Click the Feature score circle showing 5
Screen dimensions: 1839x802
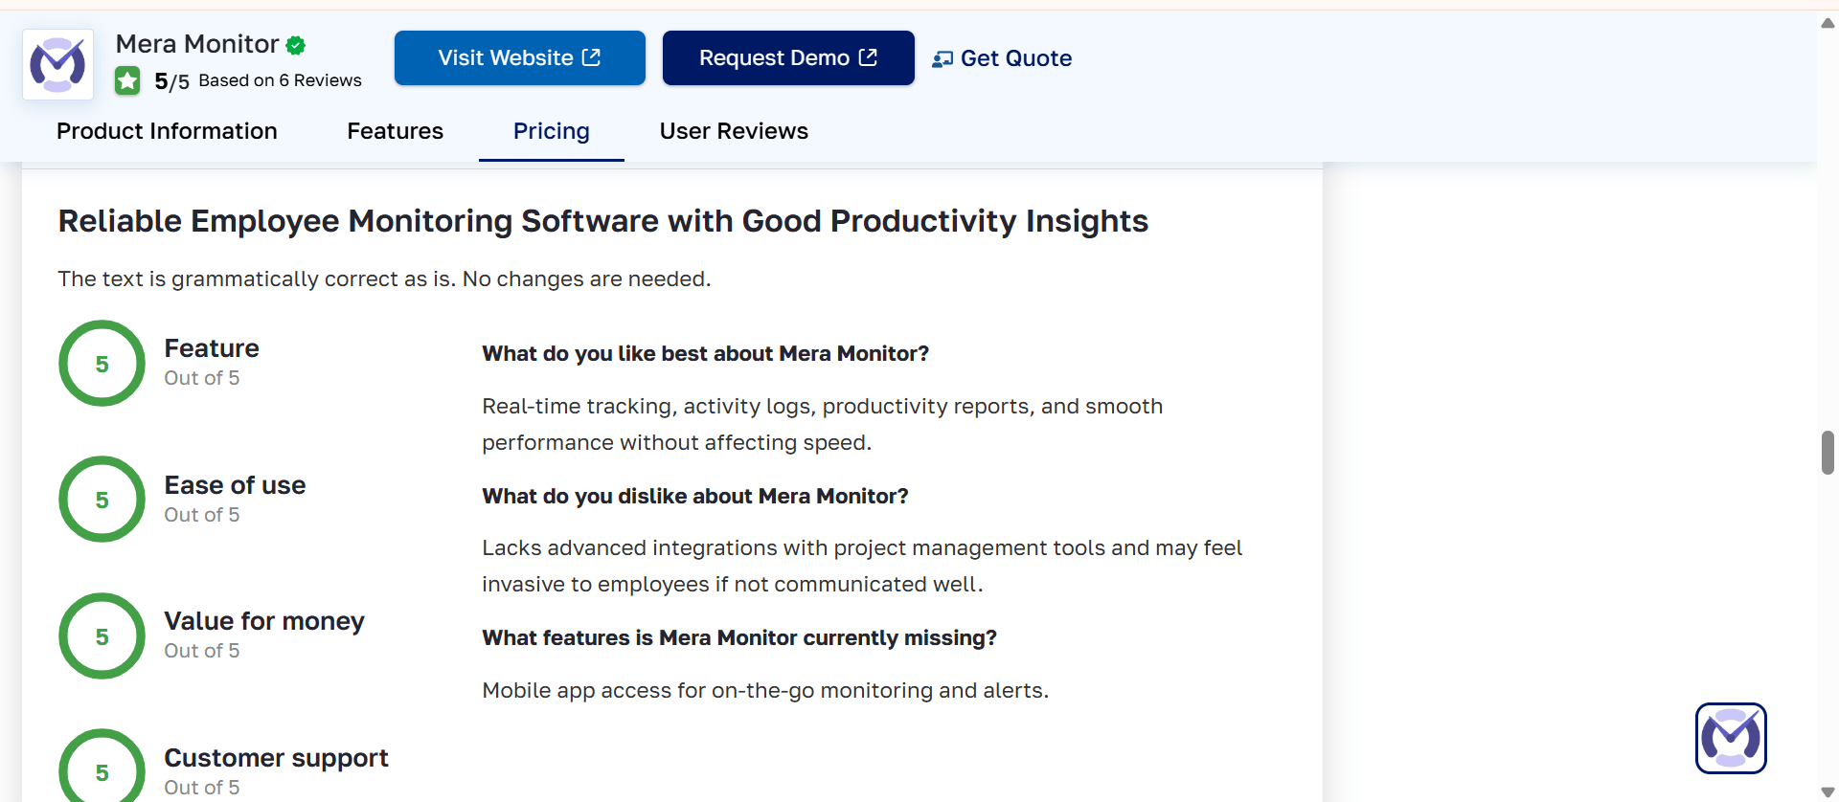tap(102, 364)
